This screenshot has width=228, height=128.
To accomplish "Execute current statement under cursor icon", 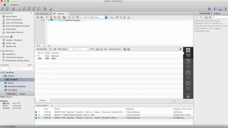I will 51,17.
